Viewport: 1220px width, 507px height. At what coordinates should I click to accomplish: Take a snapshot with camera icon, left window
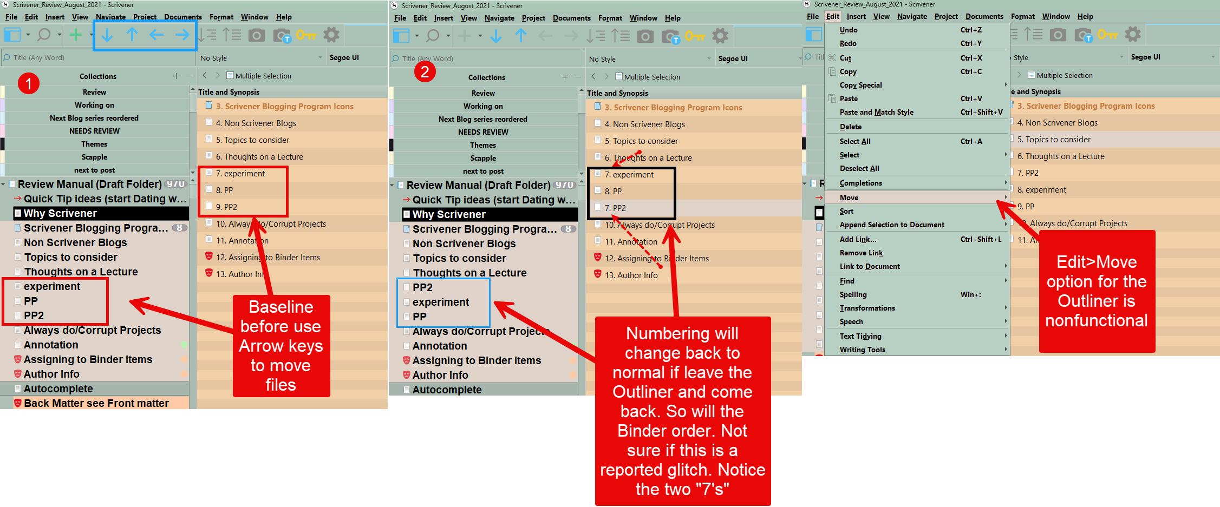257,36
